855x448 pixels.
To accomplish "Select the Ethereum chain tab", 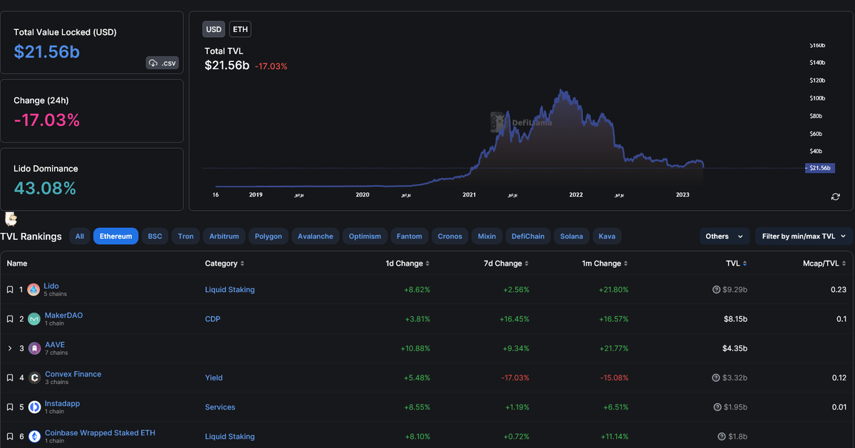I will (116, 236).
